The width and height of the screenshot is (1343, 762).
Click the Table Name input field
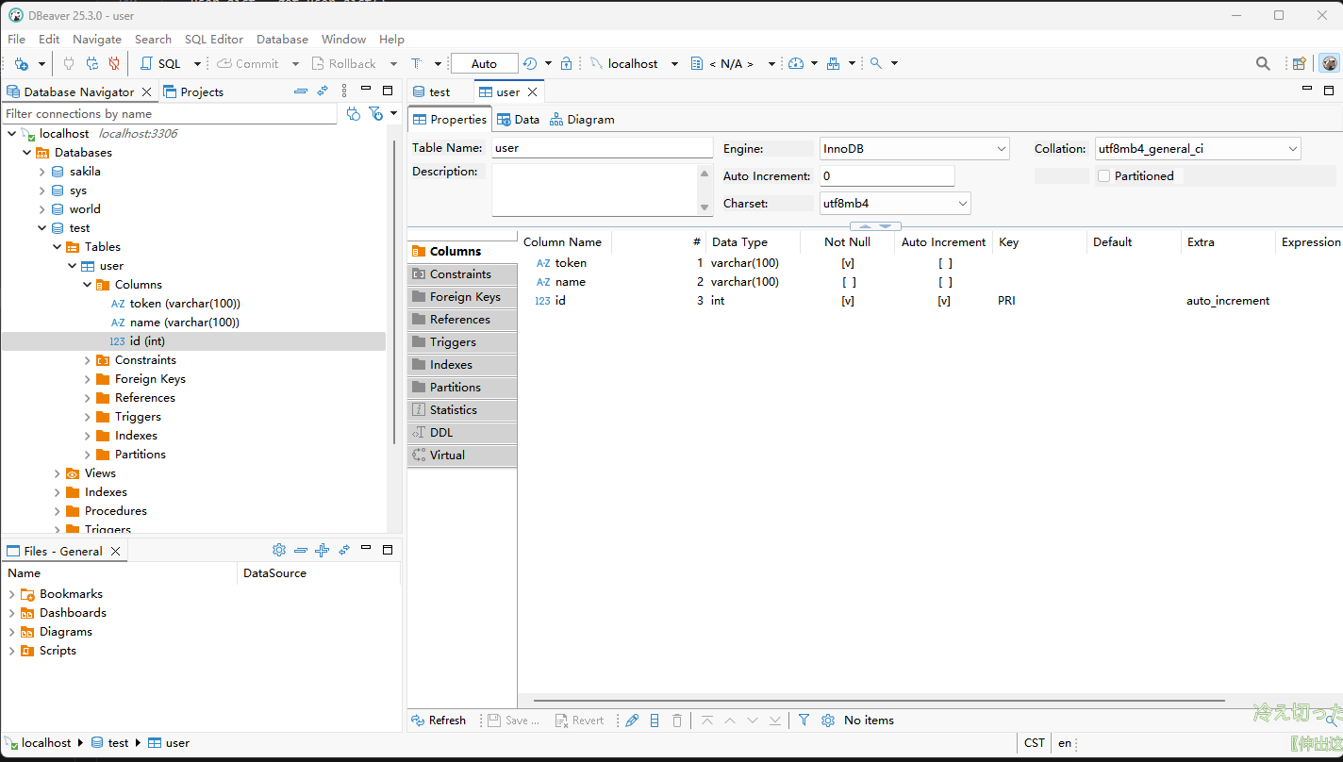pyautogui.click(x=602, y=148)
